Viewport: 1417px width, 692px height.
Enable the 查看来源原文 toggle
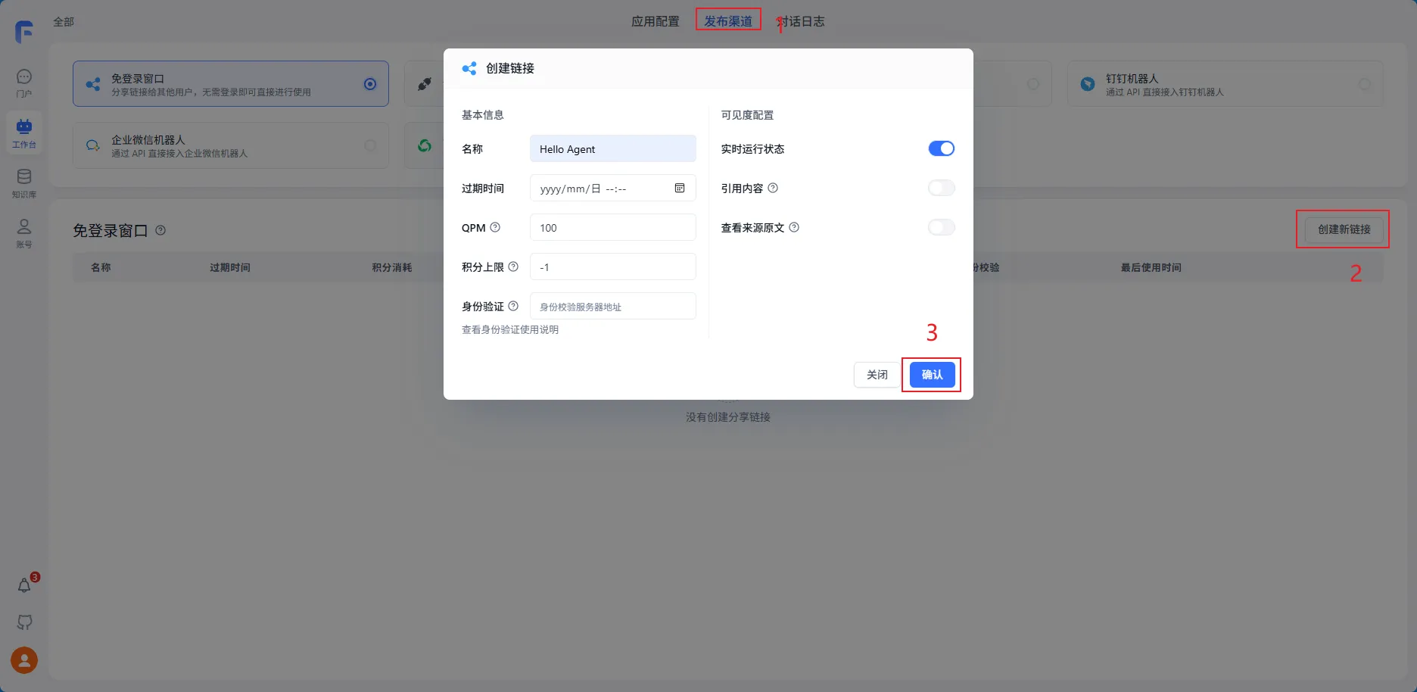[x=941, y=226]
